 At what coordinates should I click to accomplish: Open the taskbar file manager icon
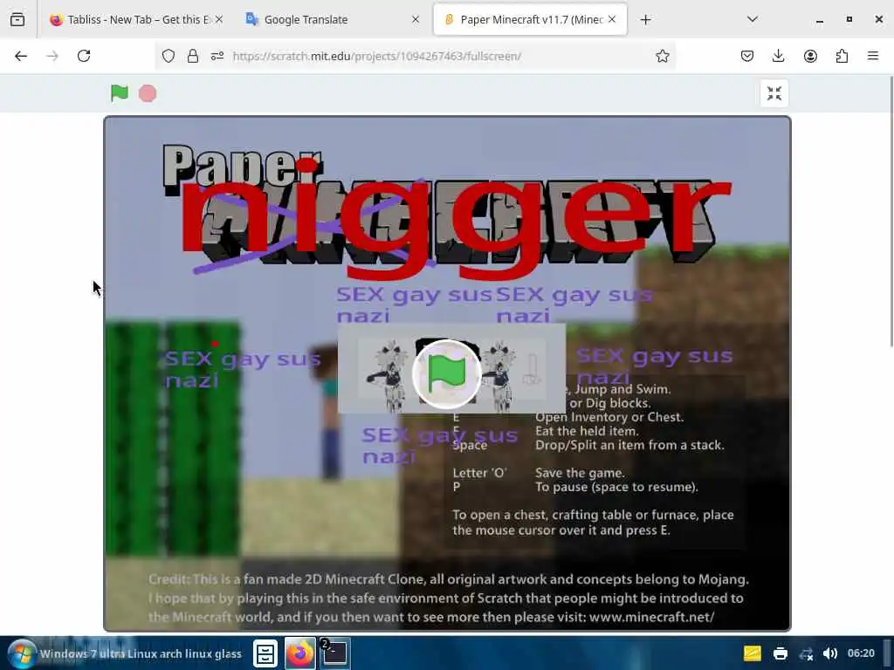click(x=265, y=653)
